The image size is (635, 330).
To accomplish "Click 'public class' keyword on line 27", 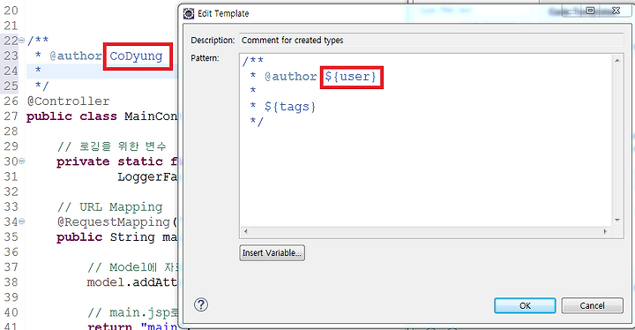I will click(71, 116).
